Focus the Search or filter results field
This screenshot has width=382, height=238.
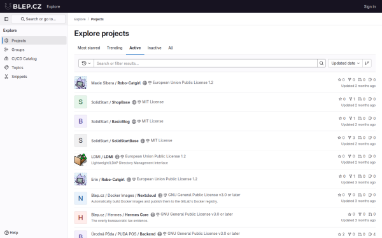206,63
